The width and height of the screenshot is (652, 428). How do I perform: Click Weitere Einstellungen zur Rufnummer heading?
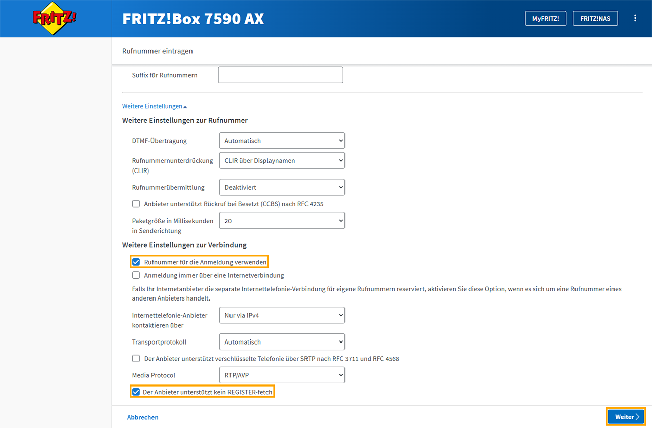[185, 120]
